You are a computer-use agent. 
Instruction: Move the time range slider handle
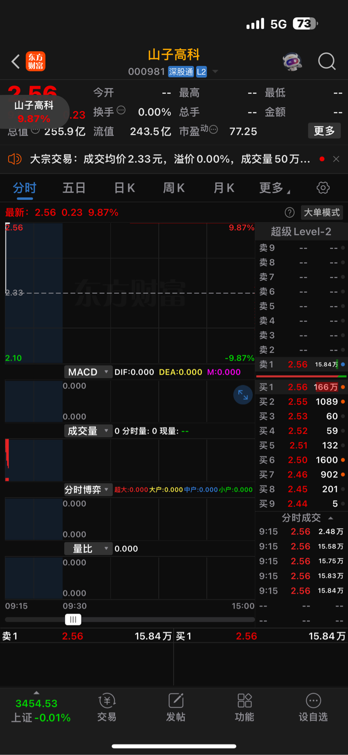point(73,619)
